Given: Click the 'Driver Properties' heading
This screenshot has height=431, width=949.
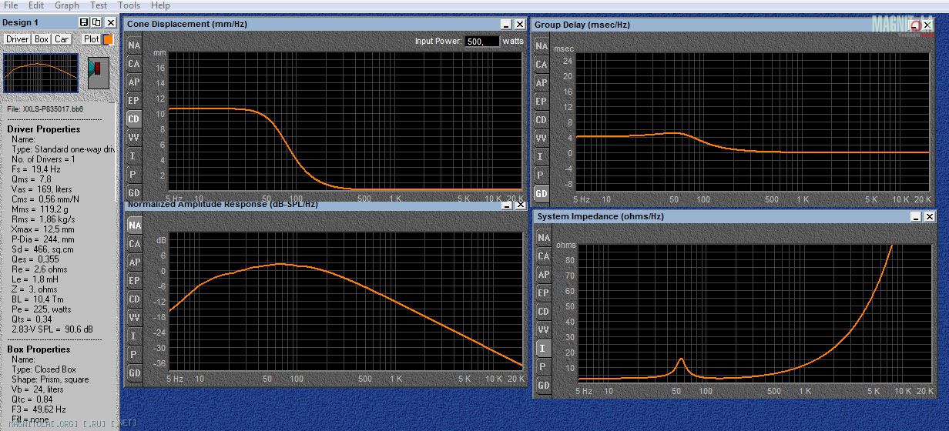Looking at the screenshot, I should click(x=44, y=129).
